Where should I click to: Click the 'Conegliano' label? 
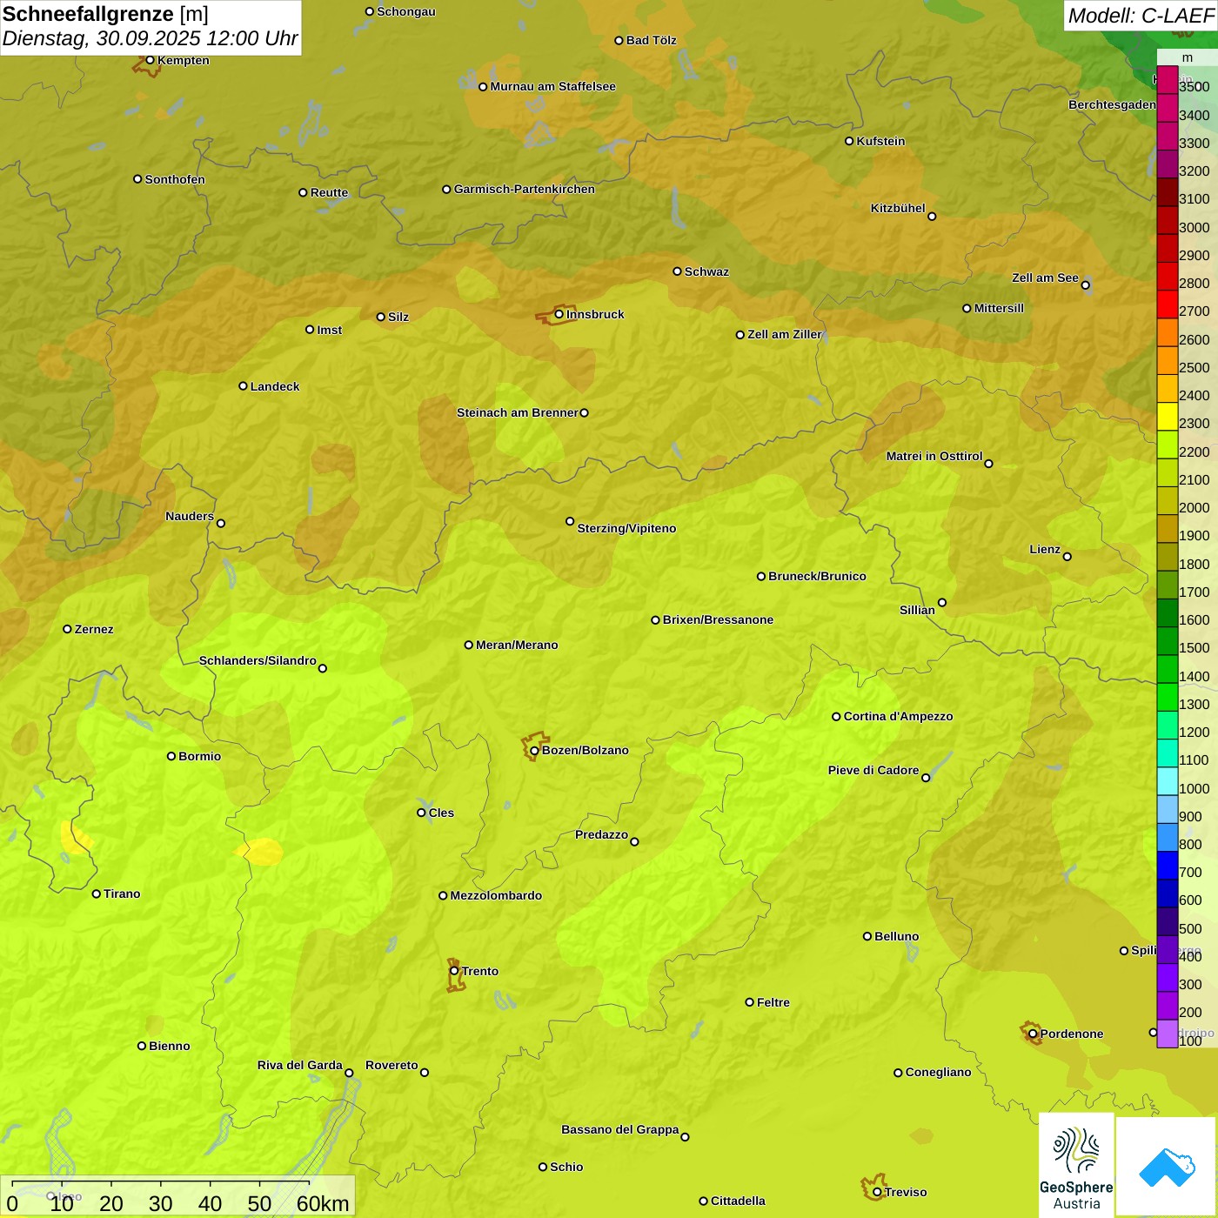click(938, 1072)
